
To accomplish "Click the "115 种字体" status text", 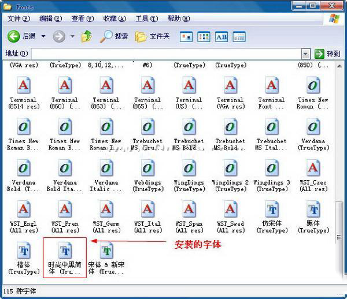I will click(x=20, y=291).
